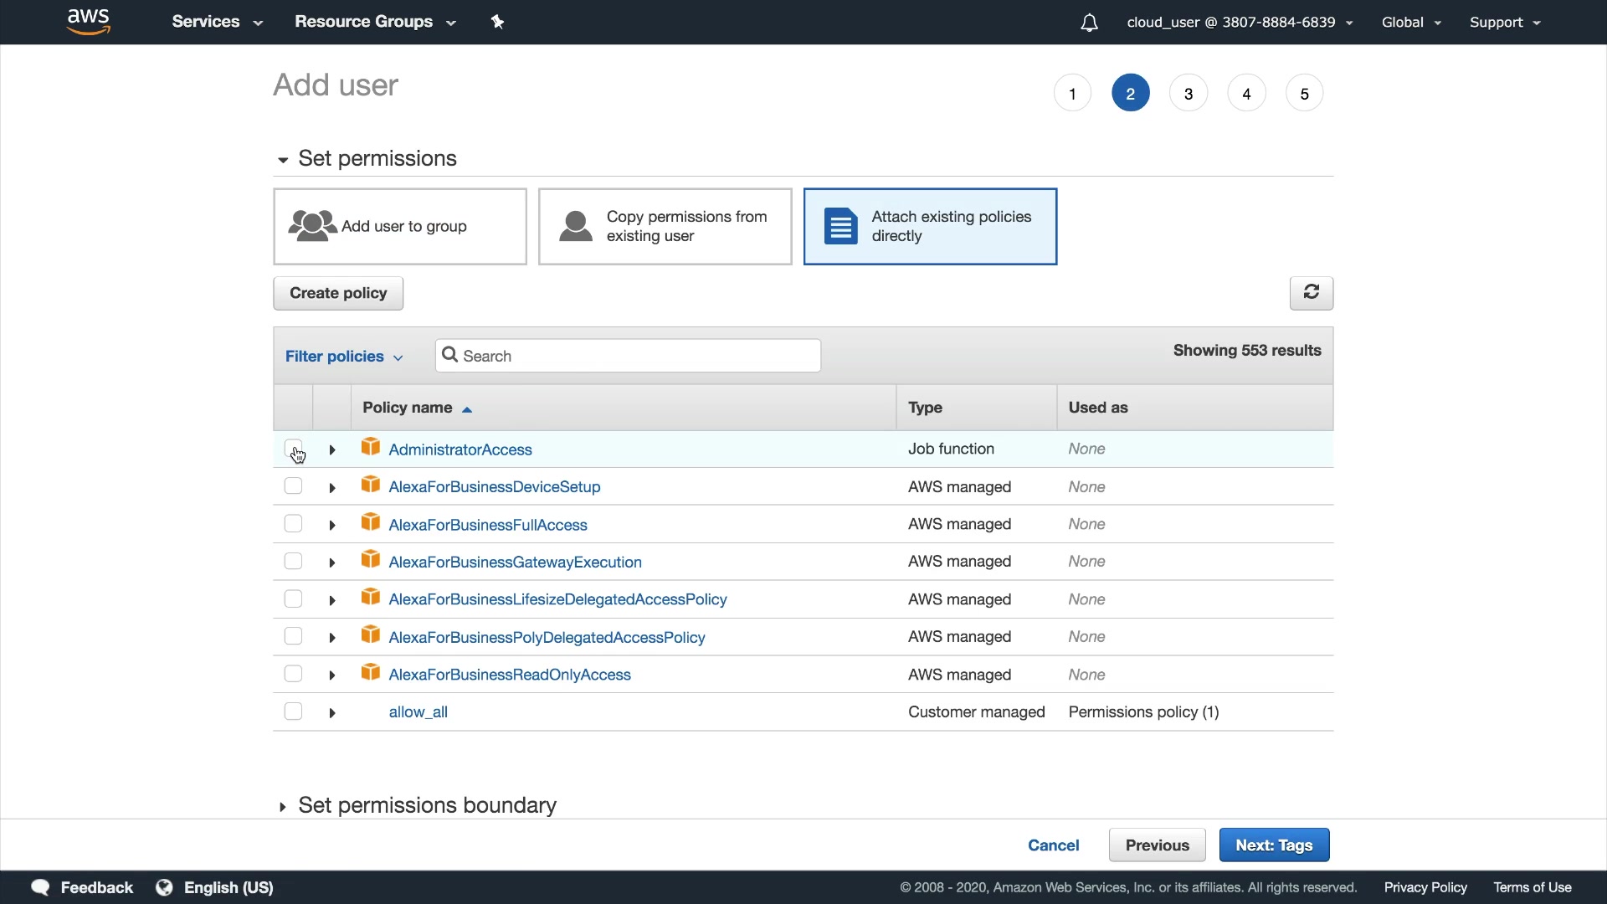The width and height of the screenshot is (1607, 904).
Task: Expand the Set permissions boundary section
Action: 283,806
